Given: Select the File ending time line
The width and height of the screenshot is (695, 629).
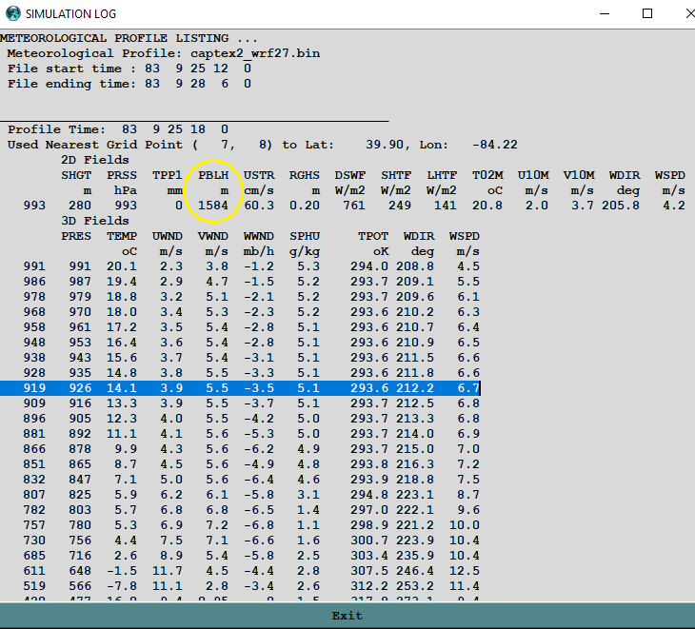Looking at the screenshot, I should point(129,84).
